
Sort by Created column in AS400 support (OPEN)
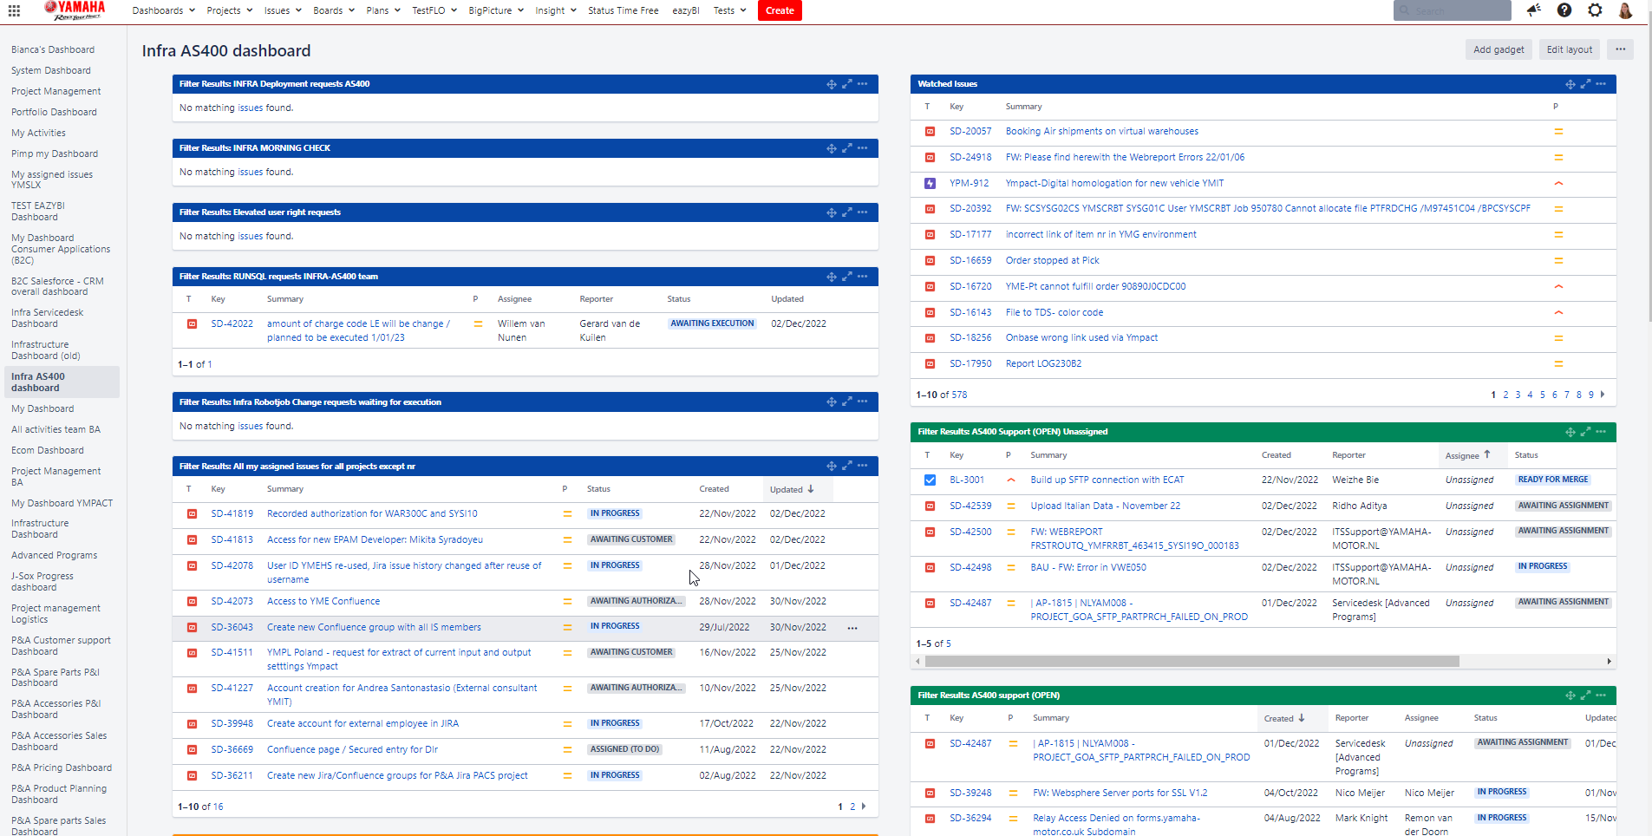(x=1284, y=718)
